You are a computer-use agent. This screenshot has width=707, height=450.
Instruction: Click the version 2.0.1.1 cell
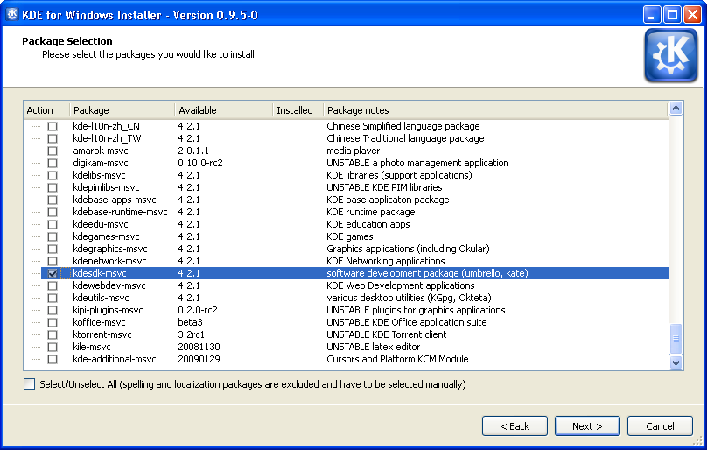point(193,151)
